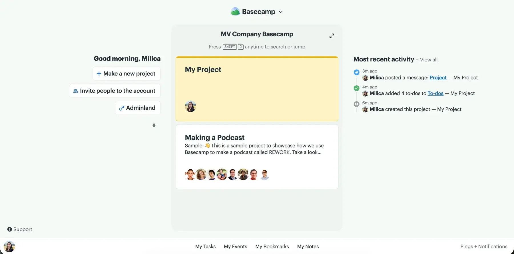Click the gray project created icon
Viewport: 514px width, 254px height.
click(x=356, y=104)
